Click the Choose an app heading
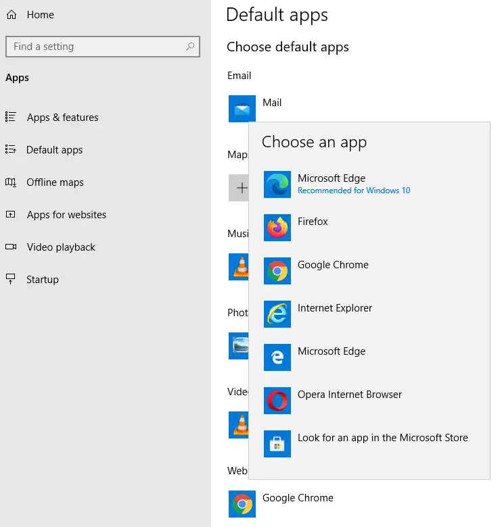The height and width of the screenshot is (527, 500). click(x=314, y=142)
